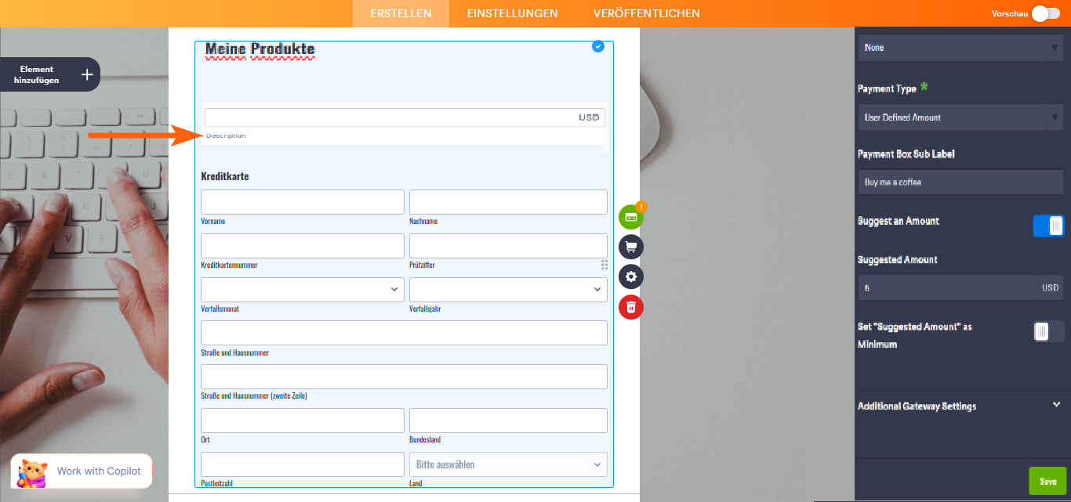Open the Verfallsmonat dropdown
1071x502 pixels.
pos(302,289)
